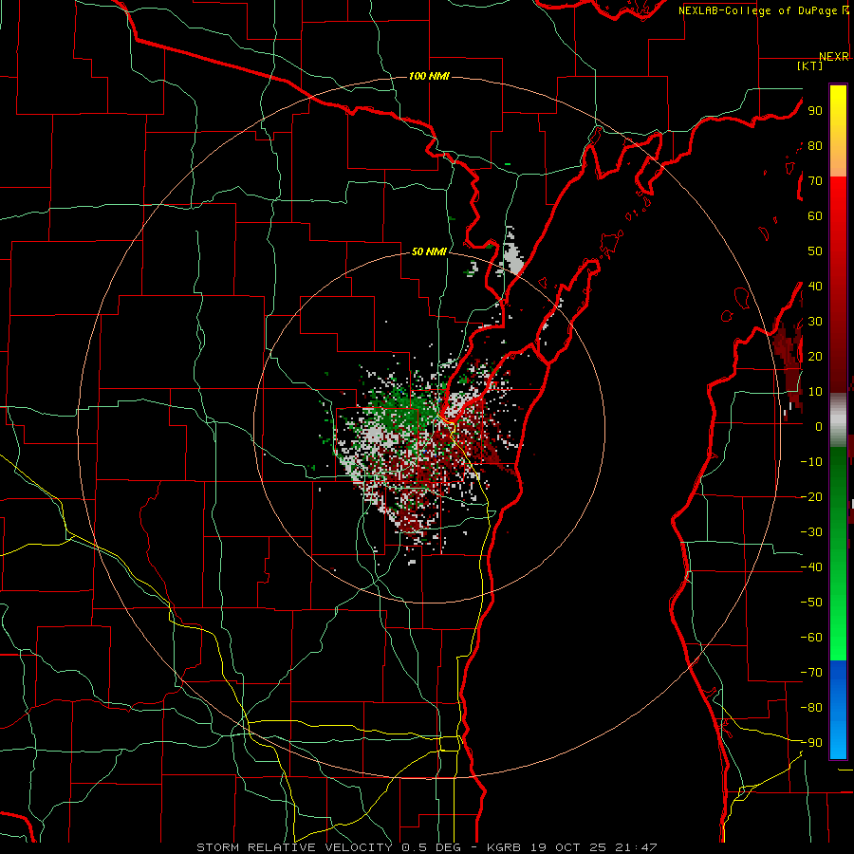Image resolution: width=854 pixels, height=854 pixels.
Task: Click the NEXR label above the scale
Action: click(x=834, y=57)
